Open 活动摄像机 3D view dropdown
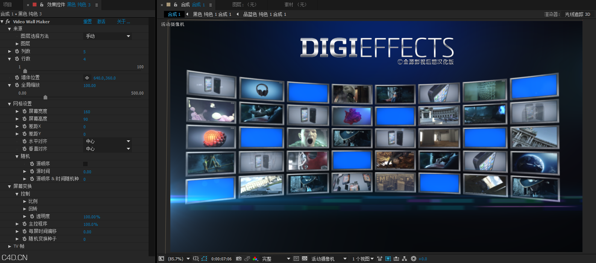This screenshot has height=263, width=596. [x=329, y=259]
